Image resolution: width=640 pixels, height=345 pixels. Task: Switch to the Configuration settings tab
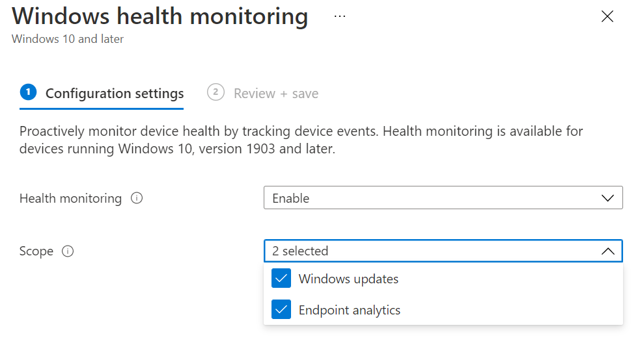[115, 94]
